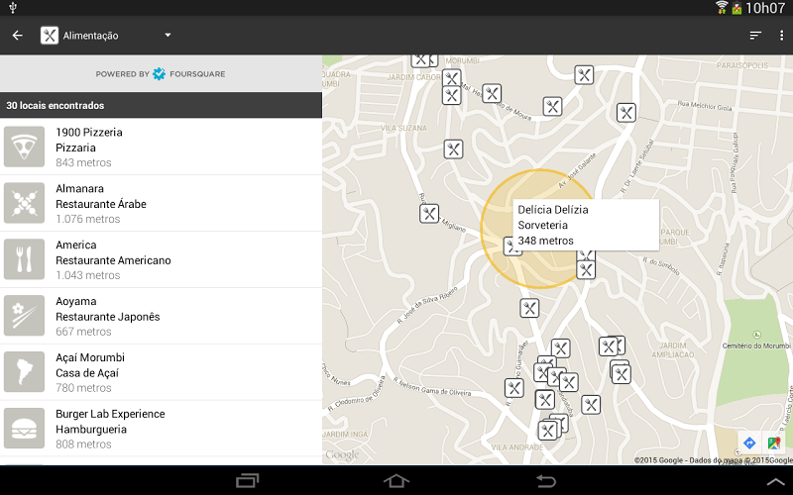Tap the map marker below Vila Suzana label
The width and height of the screenshot is (793, 495).
[x=453, y=149]
